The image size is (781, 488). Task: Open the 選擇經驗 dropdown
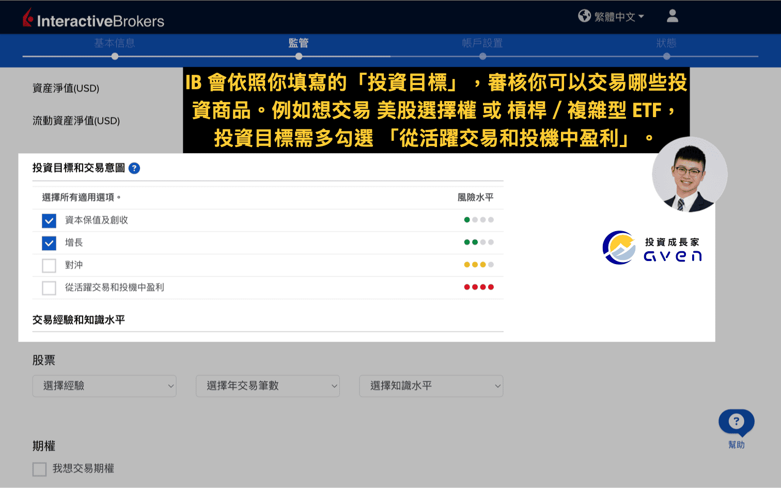104,386
